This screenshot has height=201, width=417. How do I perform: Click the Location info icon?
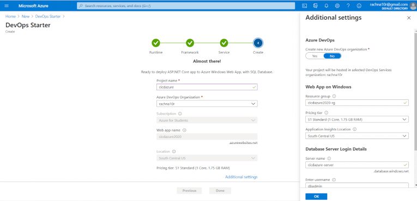tap(174, 152)
